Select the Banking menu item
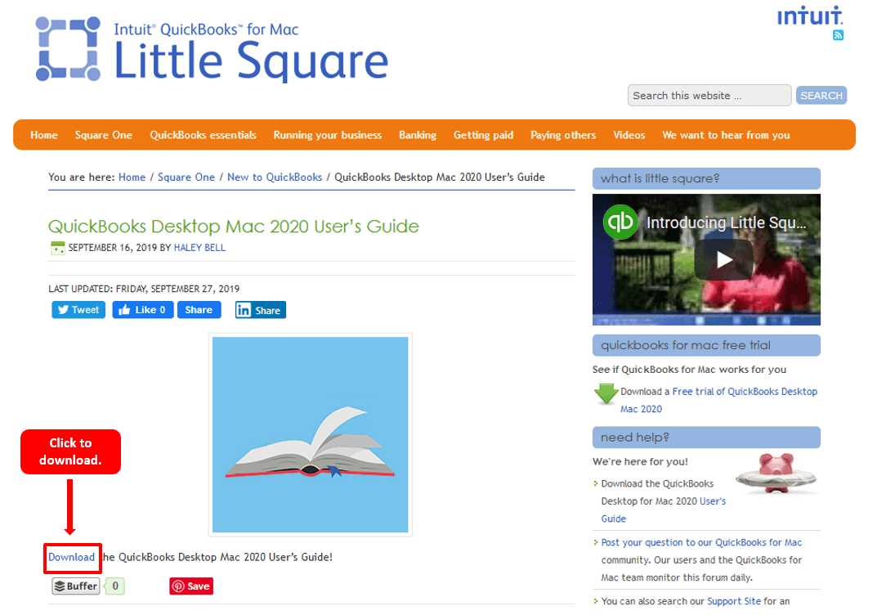 coord(418,135)
